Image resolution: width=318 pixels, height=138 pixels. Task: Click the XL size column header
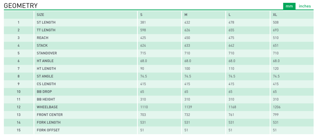point(275,15)
